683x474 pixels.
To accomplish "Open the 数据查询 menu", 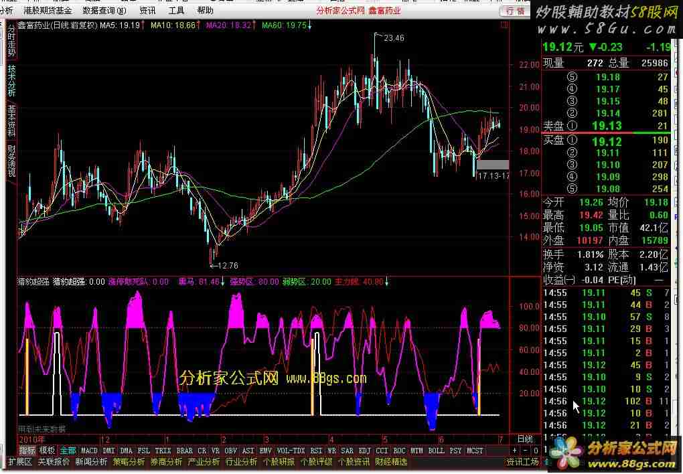I will 104,10.
